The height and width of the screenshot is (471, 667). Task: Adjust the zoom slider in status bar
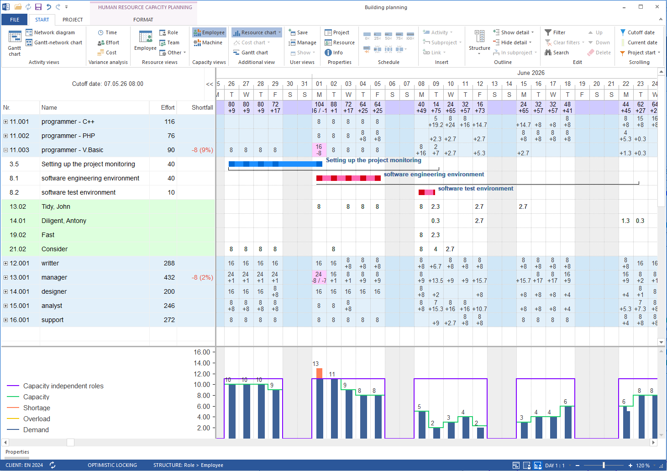(604, 465)
